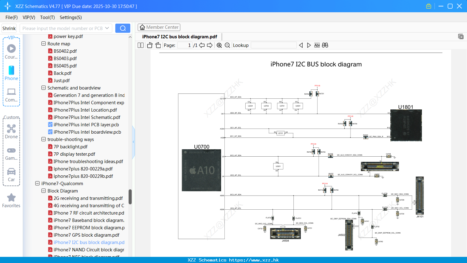Open iPhone7Plus intel boardview.pcb

(x=87, y=132)
